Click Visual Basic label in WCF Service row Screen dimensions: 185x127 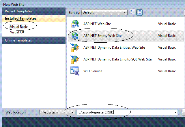pyautogui.click(x=167, y=71)
